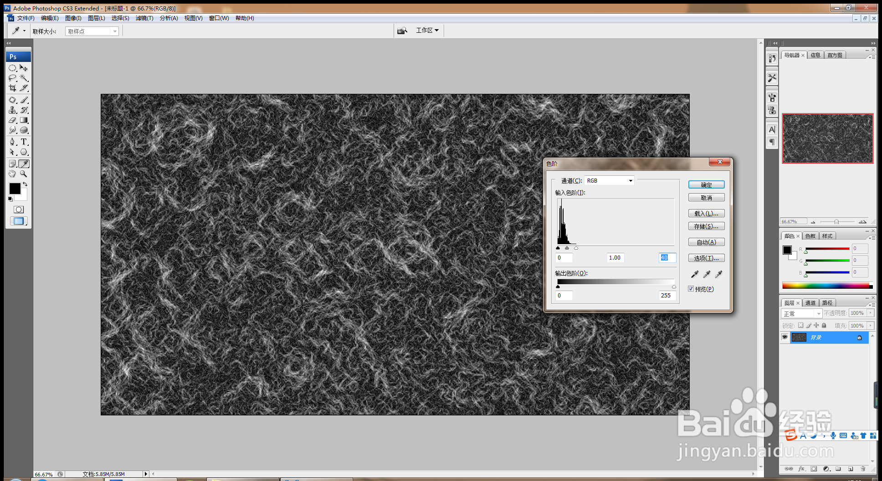Open the 图像(I) menu
This screenshot has height=481, width=882.
coord(73,18)
